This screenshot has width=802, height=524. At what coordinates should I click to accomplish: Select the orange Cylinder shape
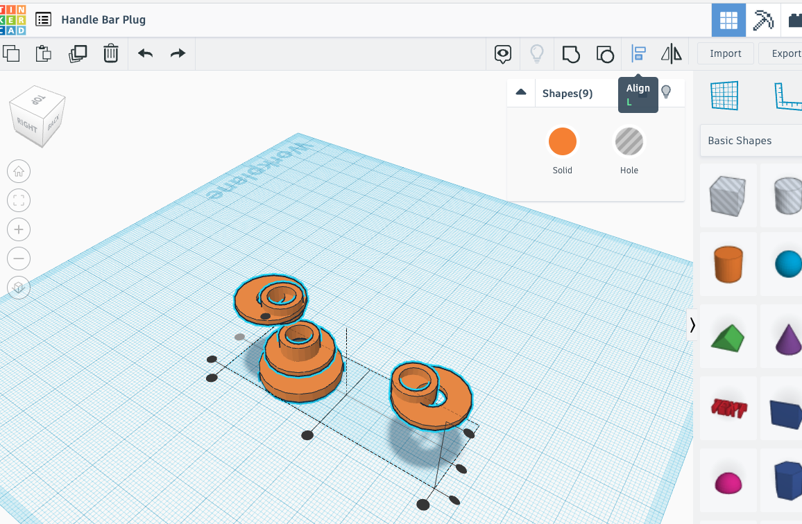728,264
